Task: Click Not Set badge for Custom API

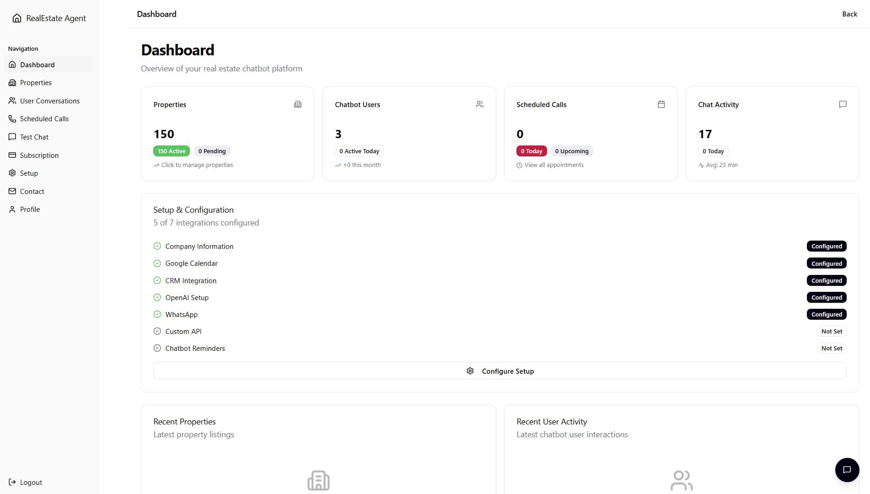Action: coord(832,331)
